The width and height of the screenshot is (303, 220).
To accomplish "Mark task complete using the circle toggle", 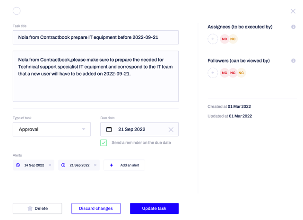I will click(17, 11).
